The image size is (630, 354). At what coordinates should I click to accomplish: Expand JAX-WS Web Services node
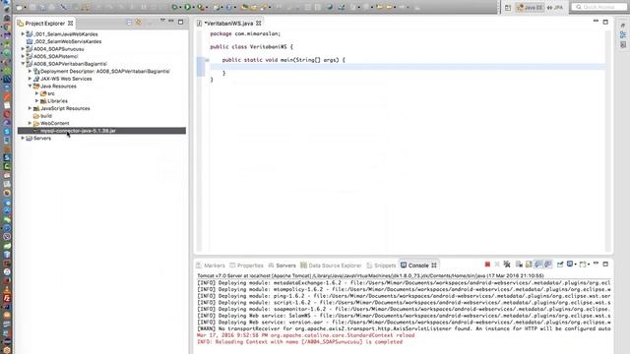(30, 79)
